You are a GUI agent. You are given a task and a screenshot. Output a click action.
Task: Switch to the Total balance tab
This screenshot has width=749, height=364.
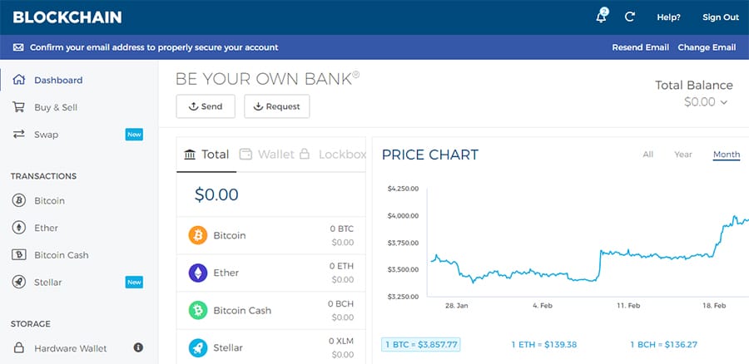[206, 155]
